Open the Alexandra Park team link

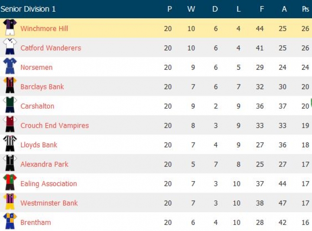point(44,164)
